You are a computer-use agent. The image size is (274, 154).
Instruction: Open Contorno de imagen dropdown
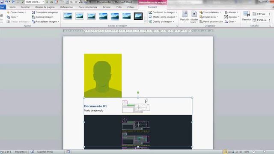(163, 12)
